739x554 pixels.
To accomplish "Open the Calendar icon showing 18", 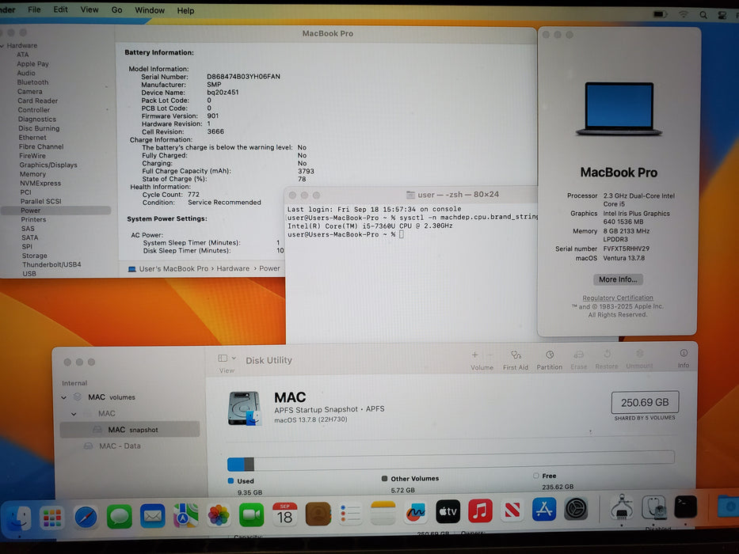I will 284,514.
